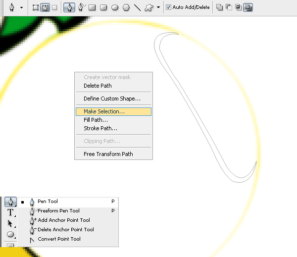Click Subtract from path area icon
Image resolution: width=297 pixels, height=257 pixels.
pos(229,7)
